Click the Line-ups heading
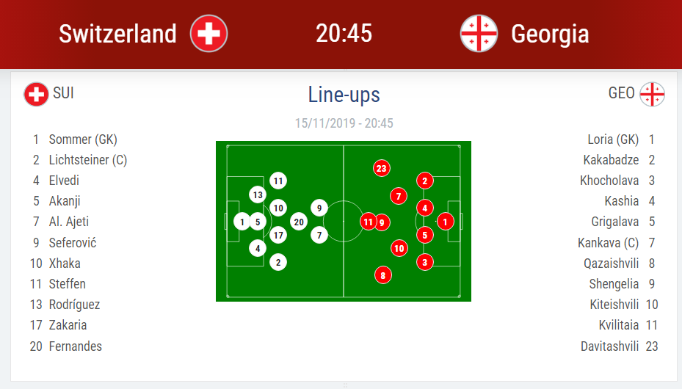 point(344,95)
